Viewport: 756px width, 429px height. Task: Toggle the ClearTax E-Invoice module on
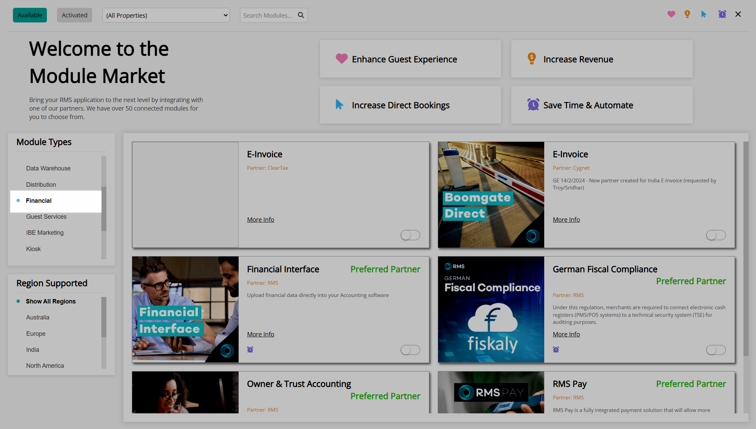[410, 235]
